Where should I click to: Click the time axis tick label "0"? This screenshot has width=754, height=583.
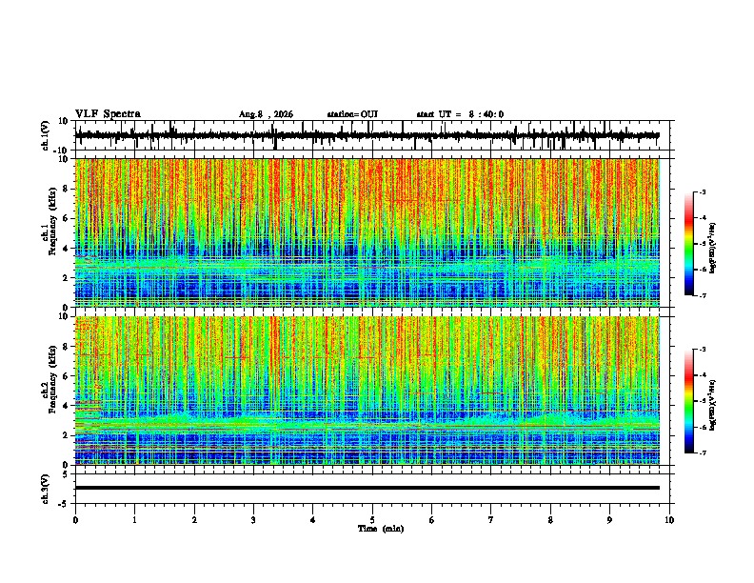coord(75,520)
